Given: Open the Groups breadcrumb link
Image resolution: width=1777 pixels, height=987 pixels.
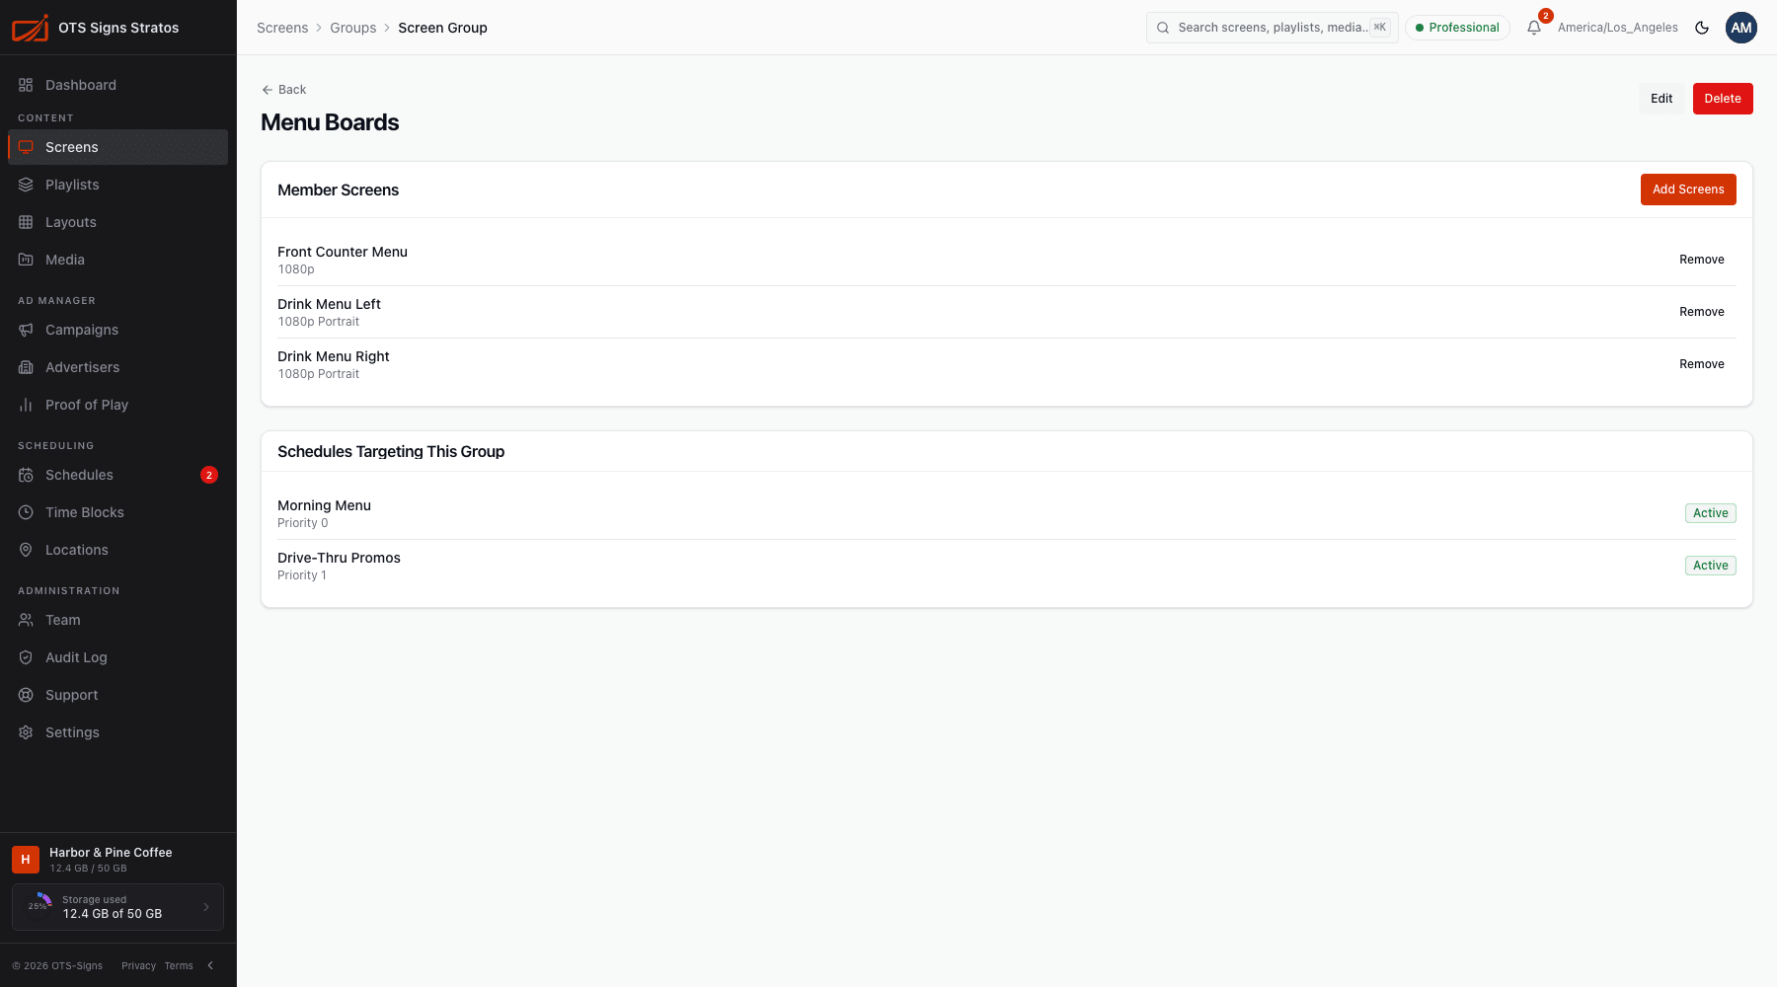Looking at the screenshot, I should [x=353, y=28].
